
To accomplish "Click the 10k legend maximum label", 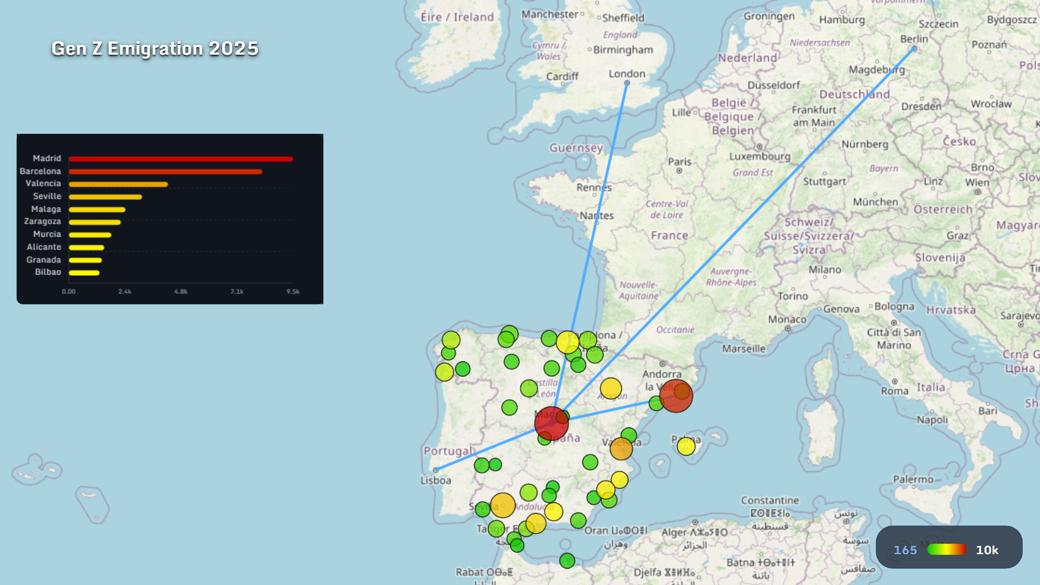I will pos(986,550).
